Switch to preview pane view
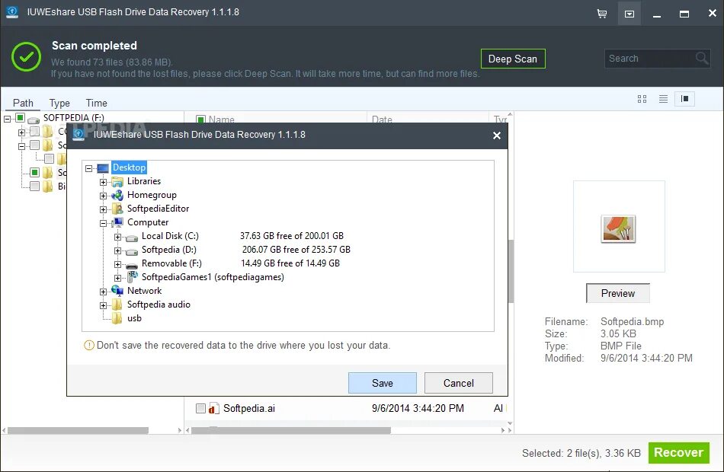The width and height of the screenshot is (724, 472). tap(684, 99)
